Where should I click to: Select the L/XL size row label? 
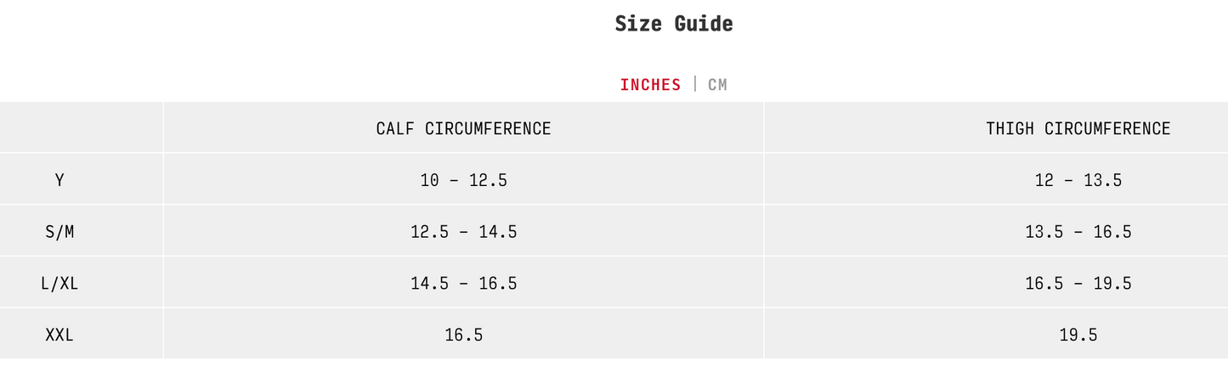click(59, 284)
